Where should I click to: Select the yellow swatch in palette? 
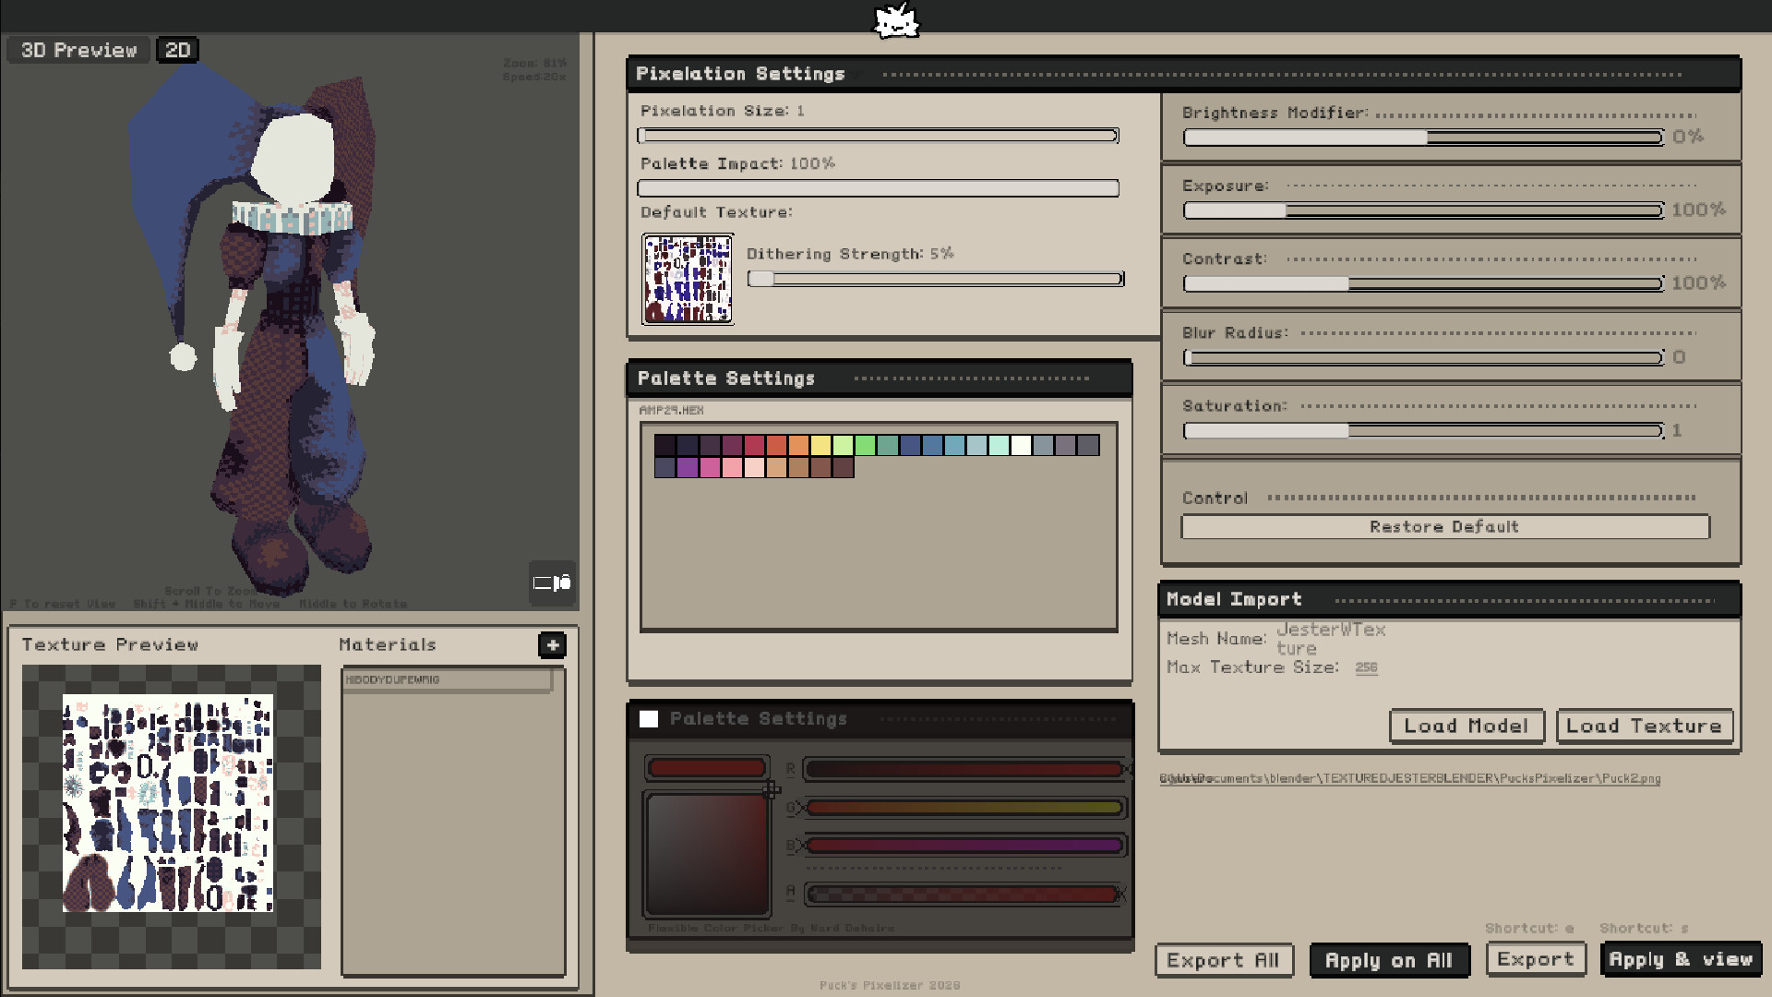tap(820, 446)
